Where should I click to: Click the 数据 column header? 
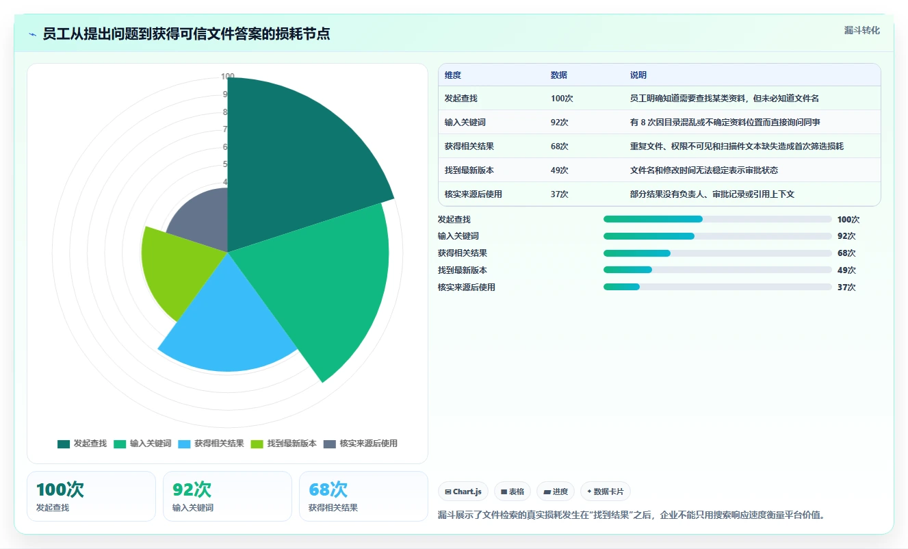(x=559, y=75)
